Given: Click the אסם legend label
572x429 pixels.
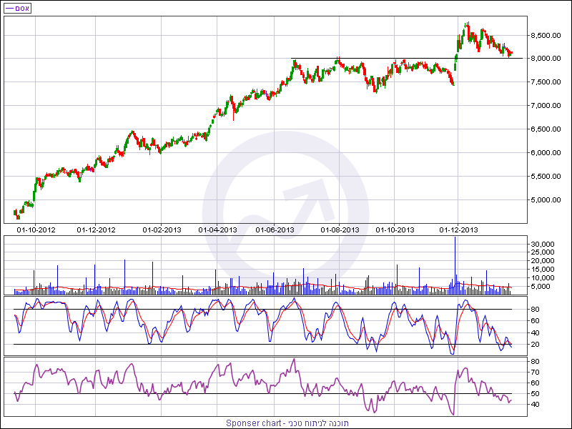Looking at the screenshot, I should pos(17,8).
